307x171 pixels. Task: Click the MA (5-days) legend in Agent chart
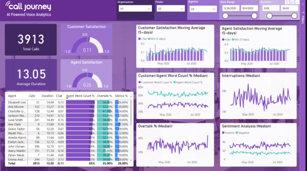click(240, 39)
